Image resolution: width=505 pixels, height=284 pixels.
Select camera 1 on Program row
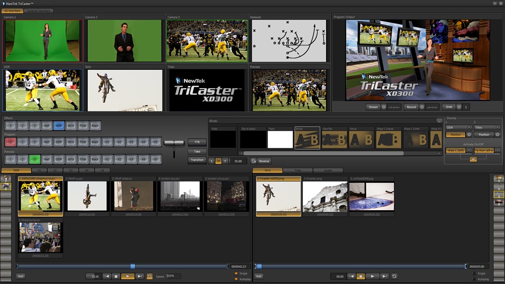click(10, 141)
